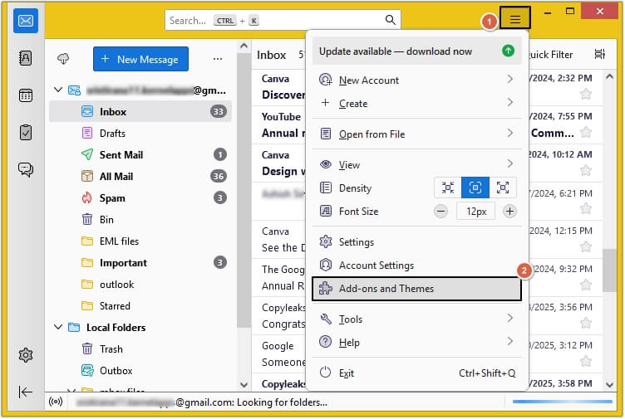Collapse the Local Folders tree
625x419 pixels.
58,328
